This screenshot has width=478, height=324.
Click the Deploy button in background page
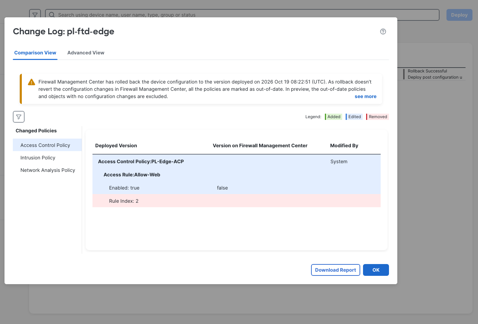(459, 15)
